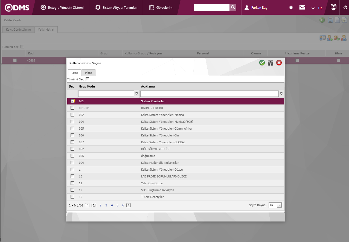Click the filter icon beside Grup Kodu field

(136, 94)
